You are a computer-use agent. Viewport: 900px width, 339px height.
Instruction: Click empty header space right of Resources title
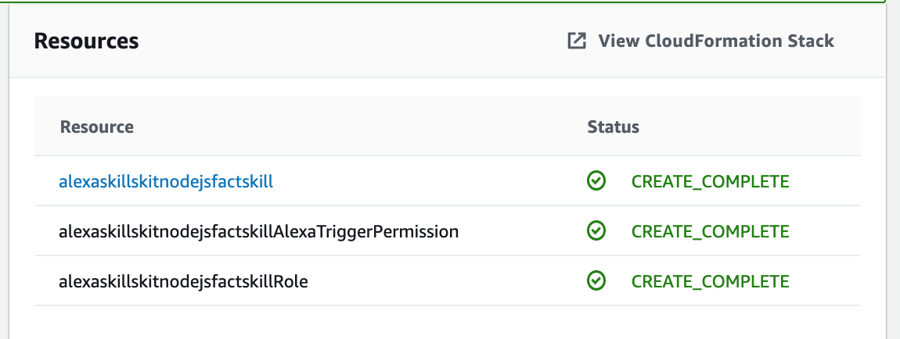(x=352, y=41)
